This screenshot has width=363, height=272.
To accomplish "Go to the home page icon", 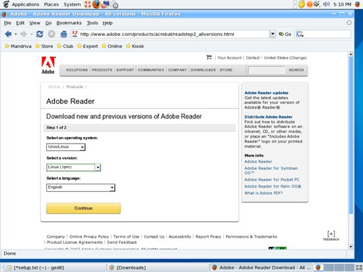I will 63,34.
